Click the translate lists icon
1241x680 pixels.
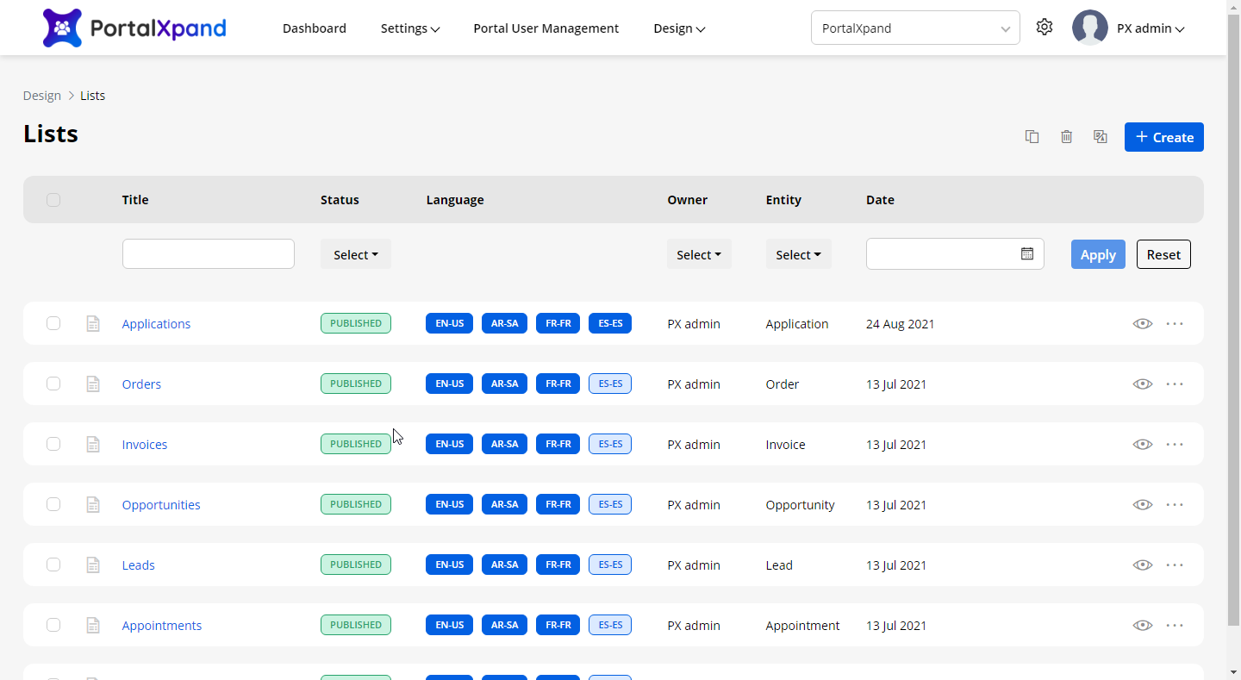[1100, 137]
